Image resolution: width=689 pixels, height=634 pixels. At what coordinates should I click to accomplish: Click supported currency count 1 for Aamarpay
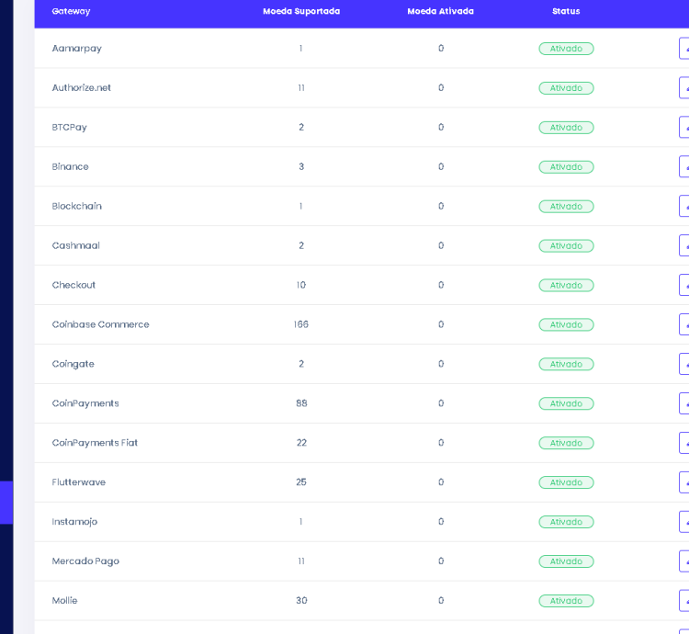coord(301,49)
